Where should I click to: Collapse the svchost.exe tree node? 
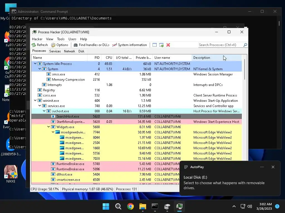click(x=44, y=111)
